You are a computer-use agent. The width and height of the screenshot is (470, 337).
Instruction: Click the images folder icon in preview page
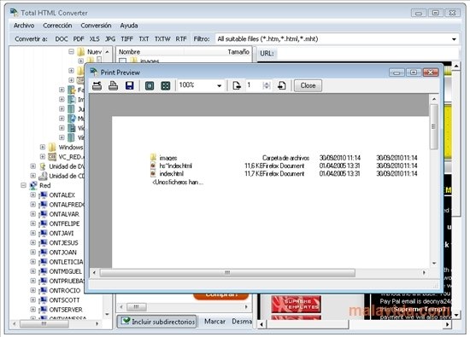coord(153,157)
